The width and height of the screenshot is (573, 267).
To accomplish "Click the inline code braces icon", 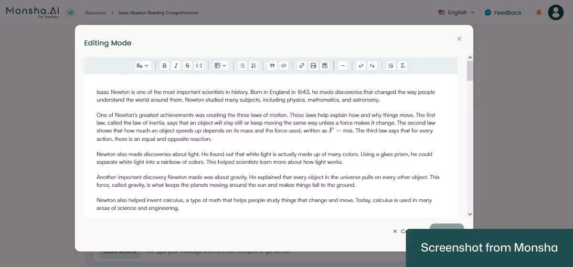I will pos(199,66).
